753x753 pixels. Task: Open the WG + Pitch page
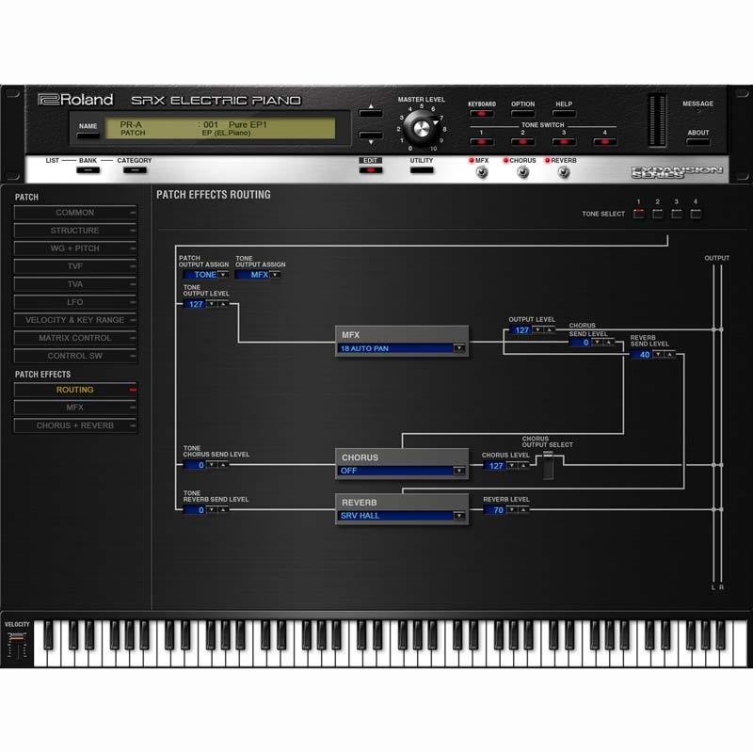tap(75, 248)
